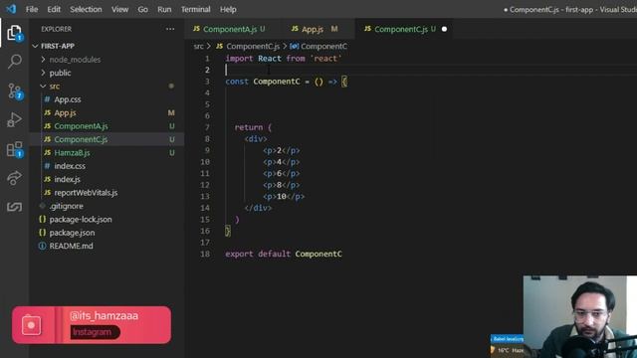Click the <p>2</p> code line
Screen dimensions: 637x358
point(281,150)
